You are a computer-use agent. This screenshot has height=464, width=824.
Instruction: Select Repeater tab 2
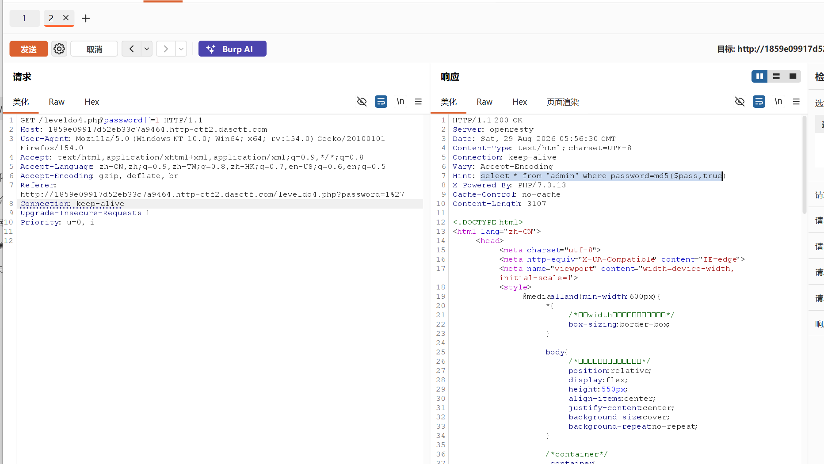51,18
